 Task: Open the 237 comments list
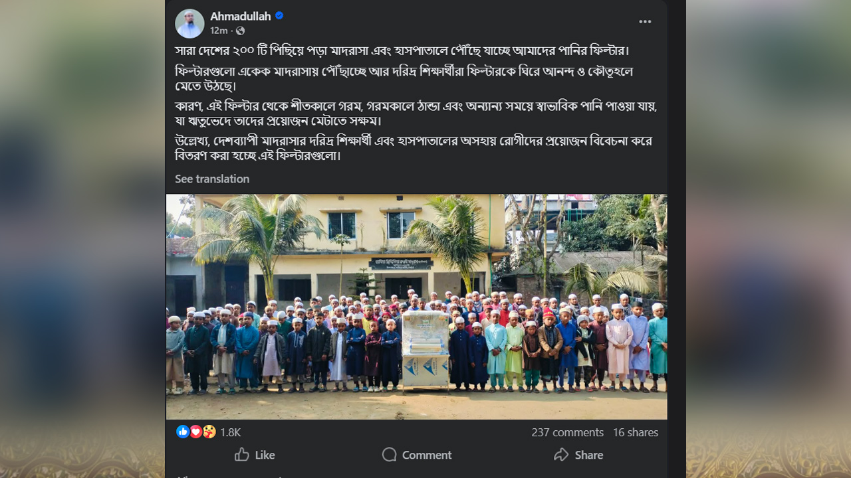[567, 432]
